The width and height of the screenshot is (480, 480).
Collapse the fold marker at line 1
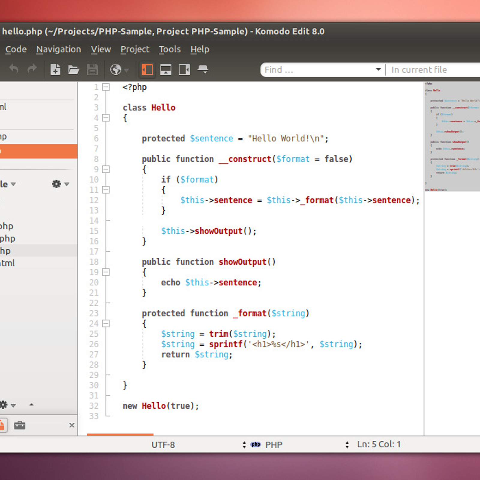(106, 87)
